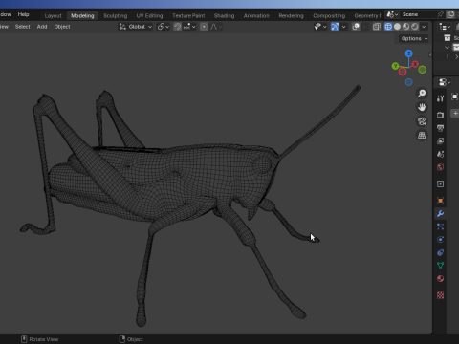
Task: Switch perspective/orthographic with grid button
Action: tap(422, 136)
